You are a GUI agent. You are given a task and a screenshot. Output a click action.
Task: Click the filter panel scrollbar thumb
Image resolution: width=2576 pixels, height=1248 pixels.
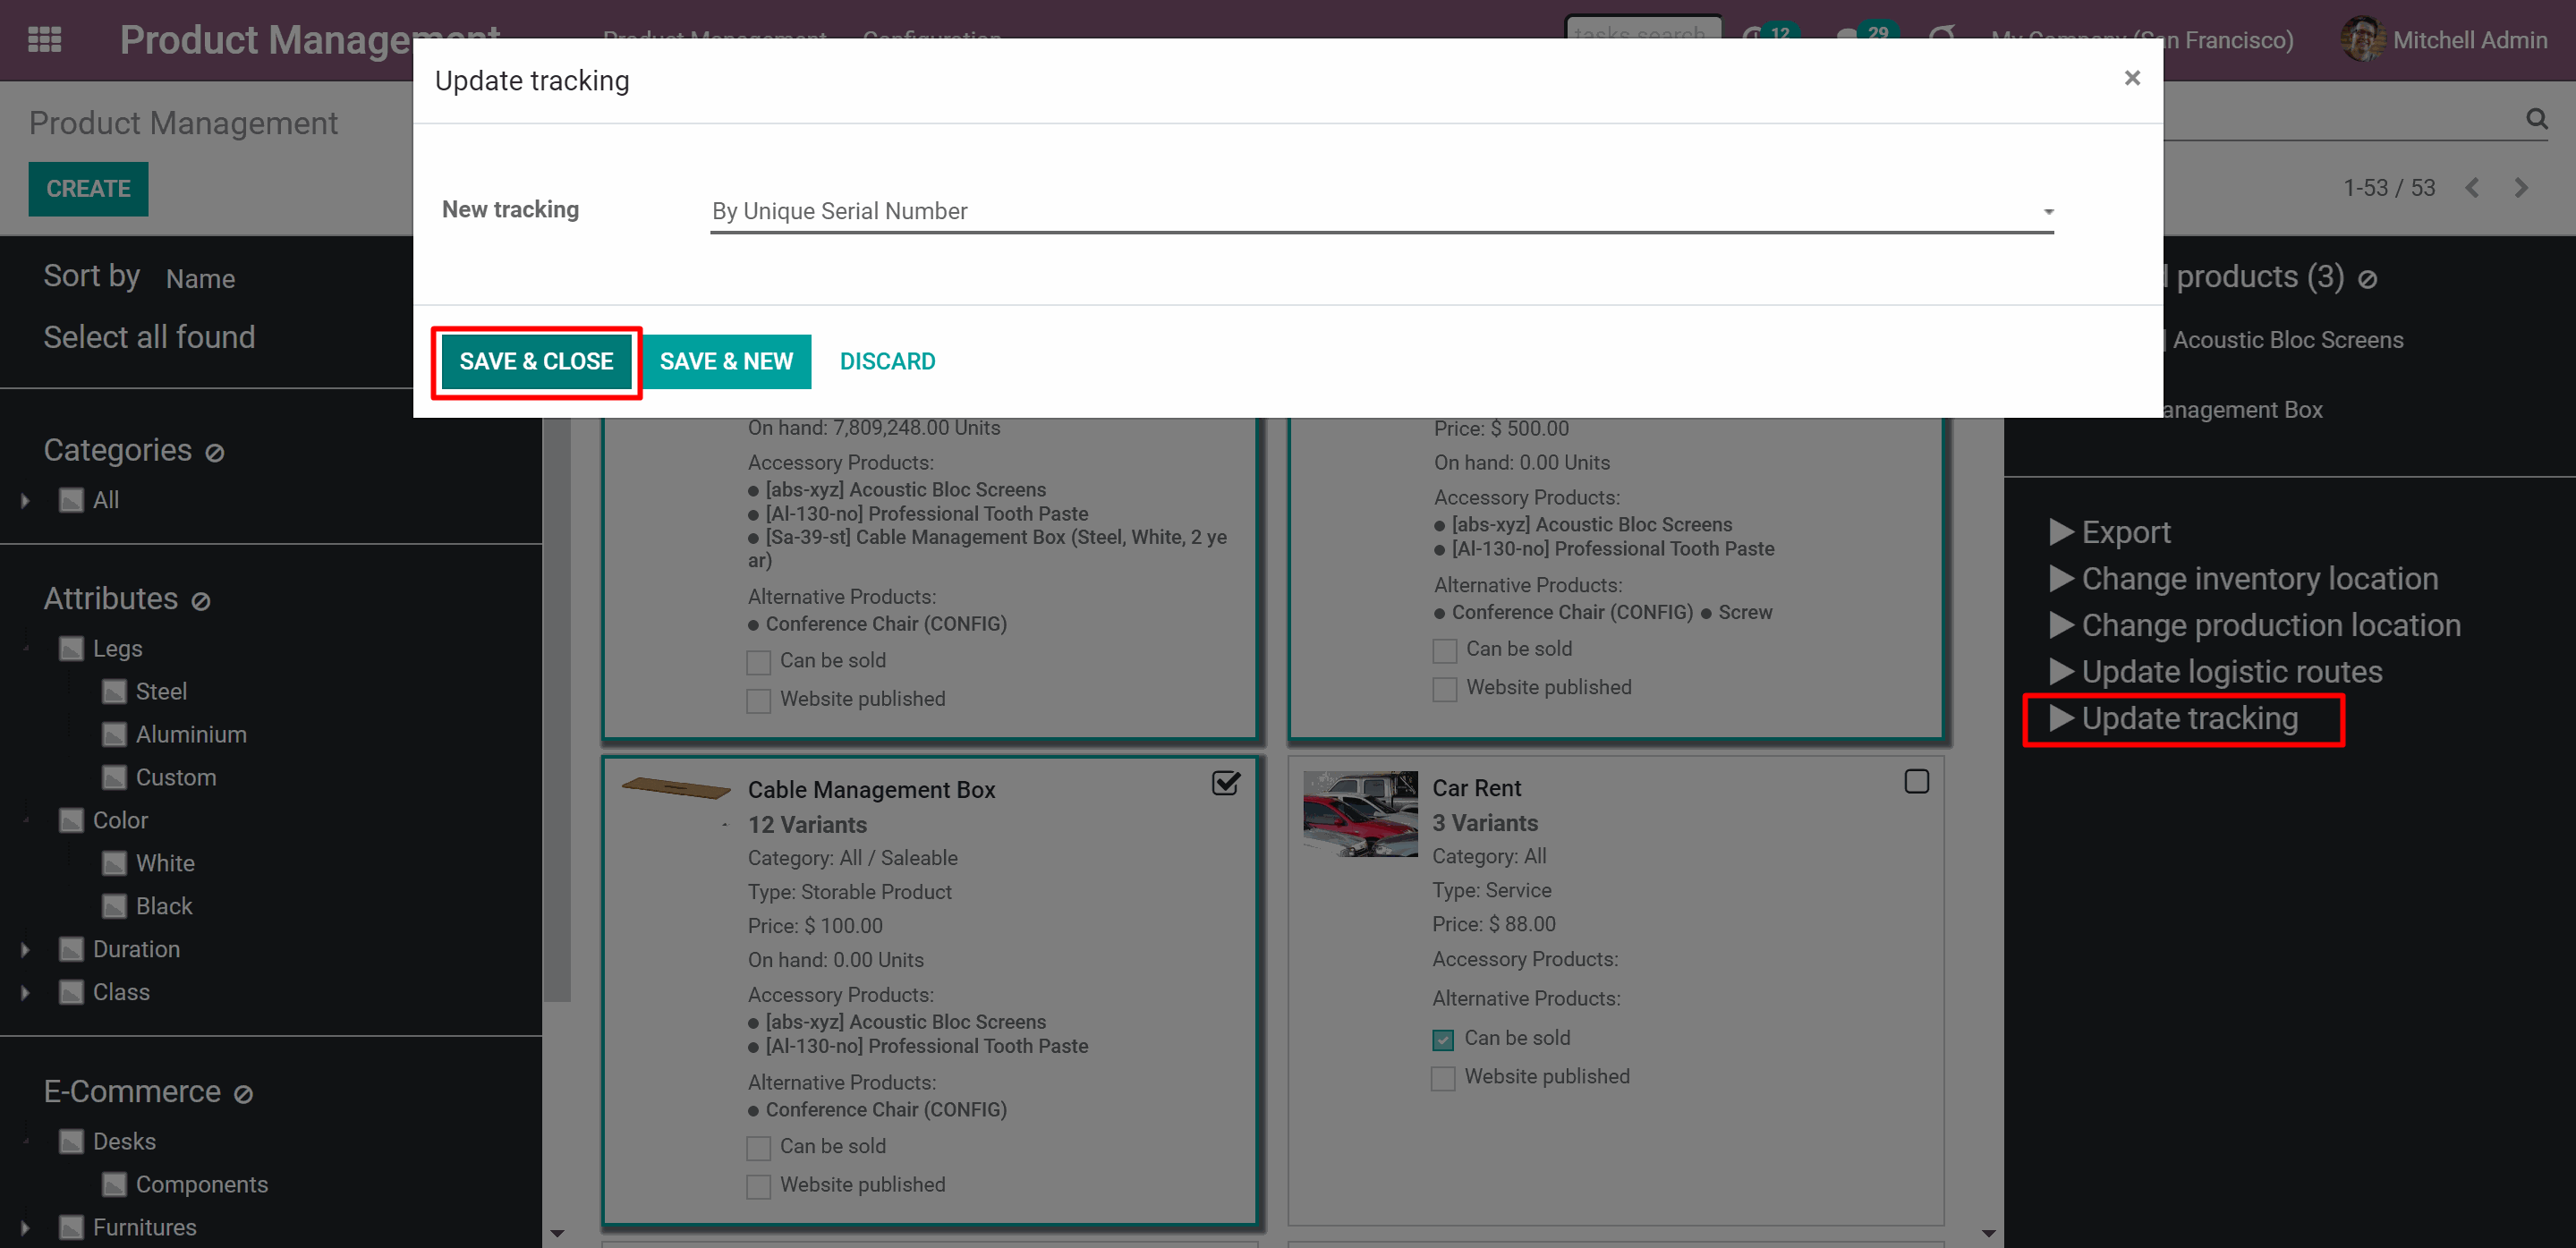(x=557, y=710)
